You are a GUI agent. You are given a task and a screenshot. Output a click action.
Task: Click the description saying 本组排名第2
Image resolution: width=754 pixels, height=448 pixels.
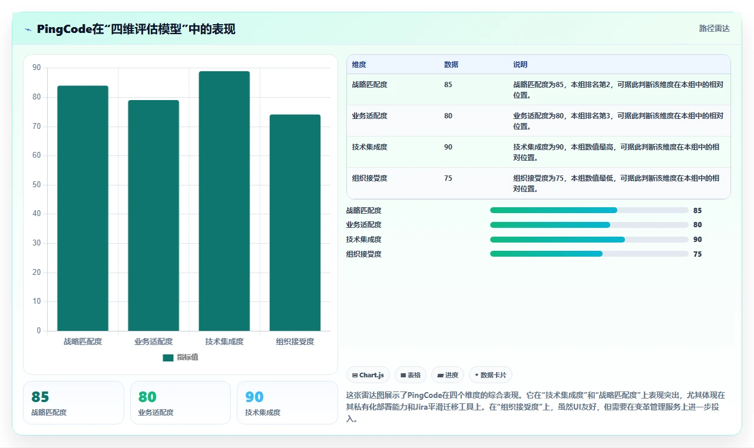pyautogui.click(x=618, y=89)
